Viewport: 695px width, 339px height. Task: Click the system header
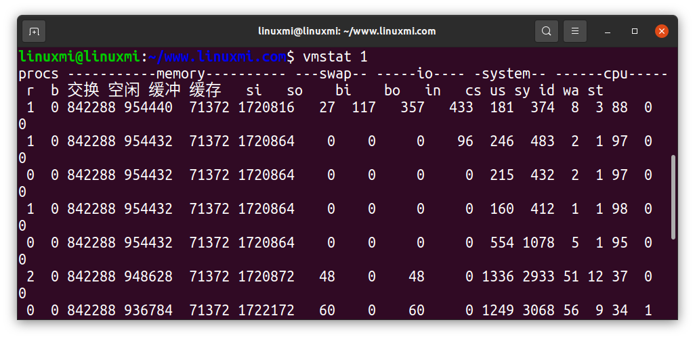(x=506, y=74)
